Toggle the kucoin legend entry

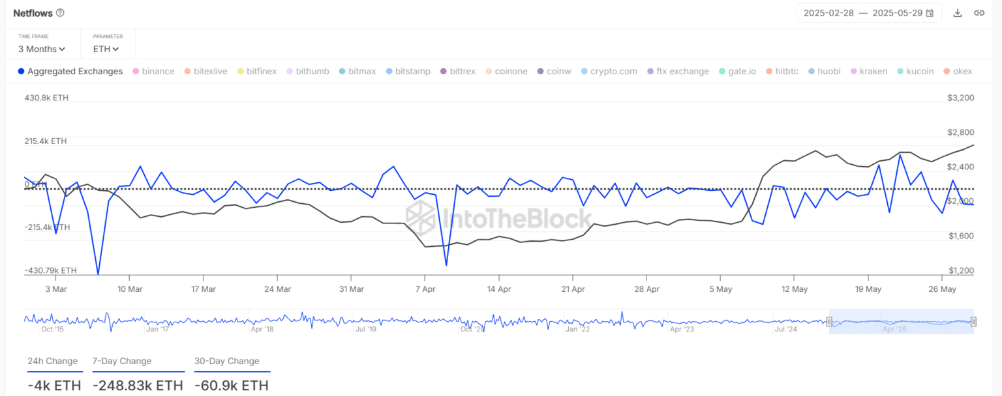click(915, 72)
